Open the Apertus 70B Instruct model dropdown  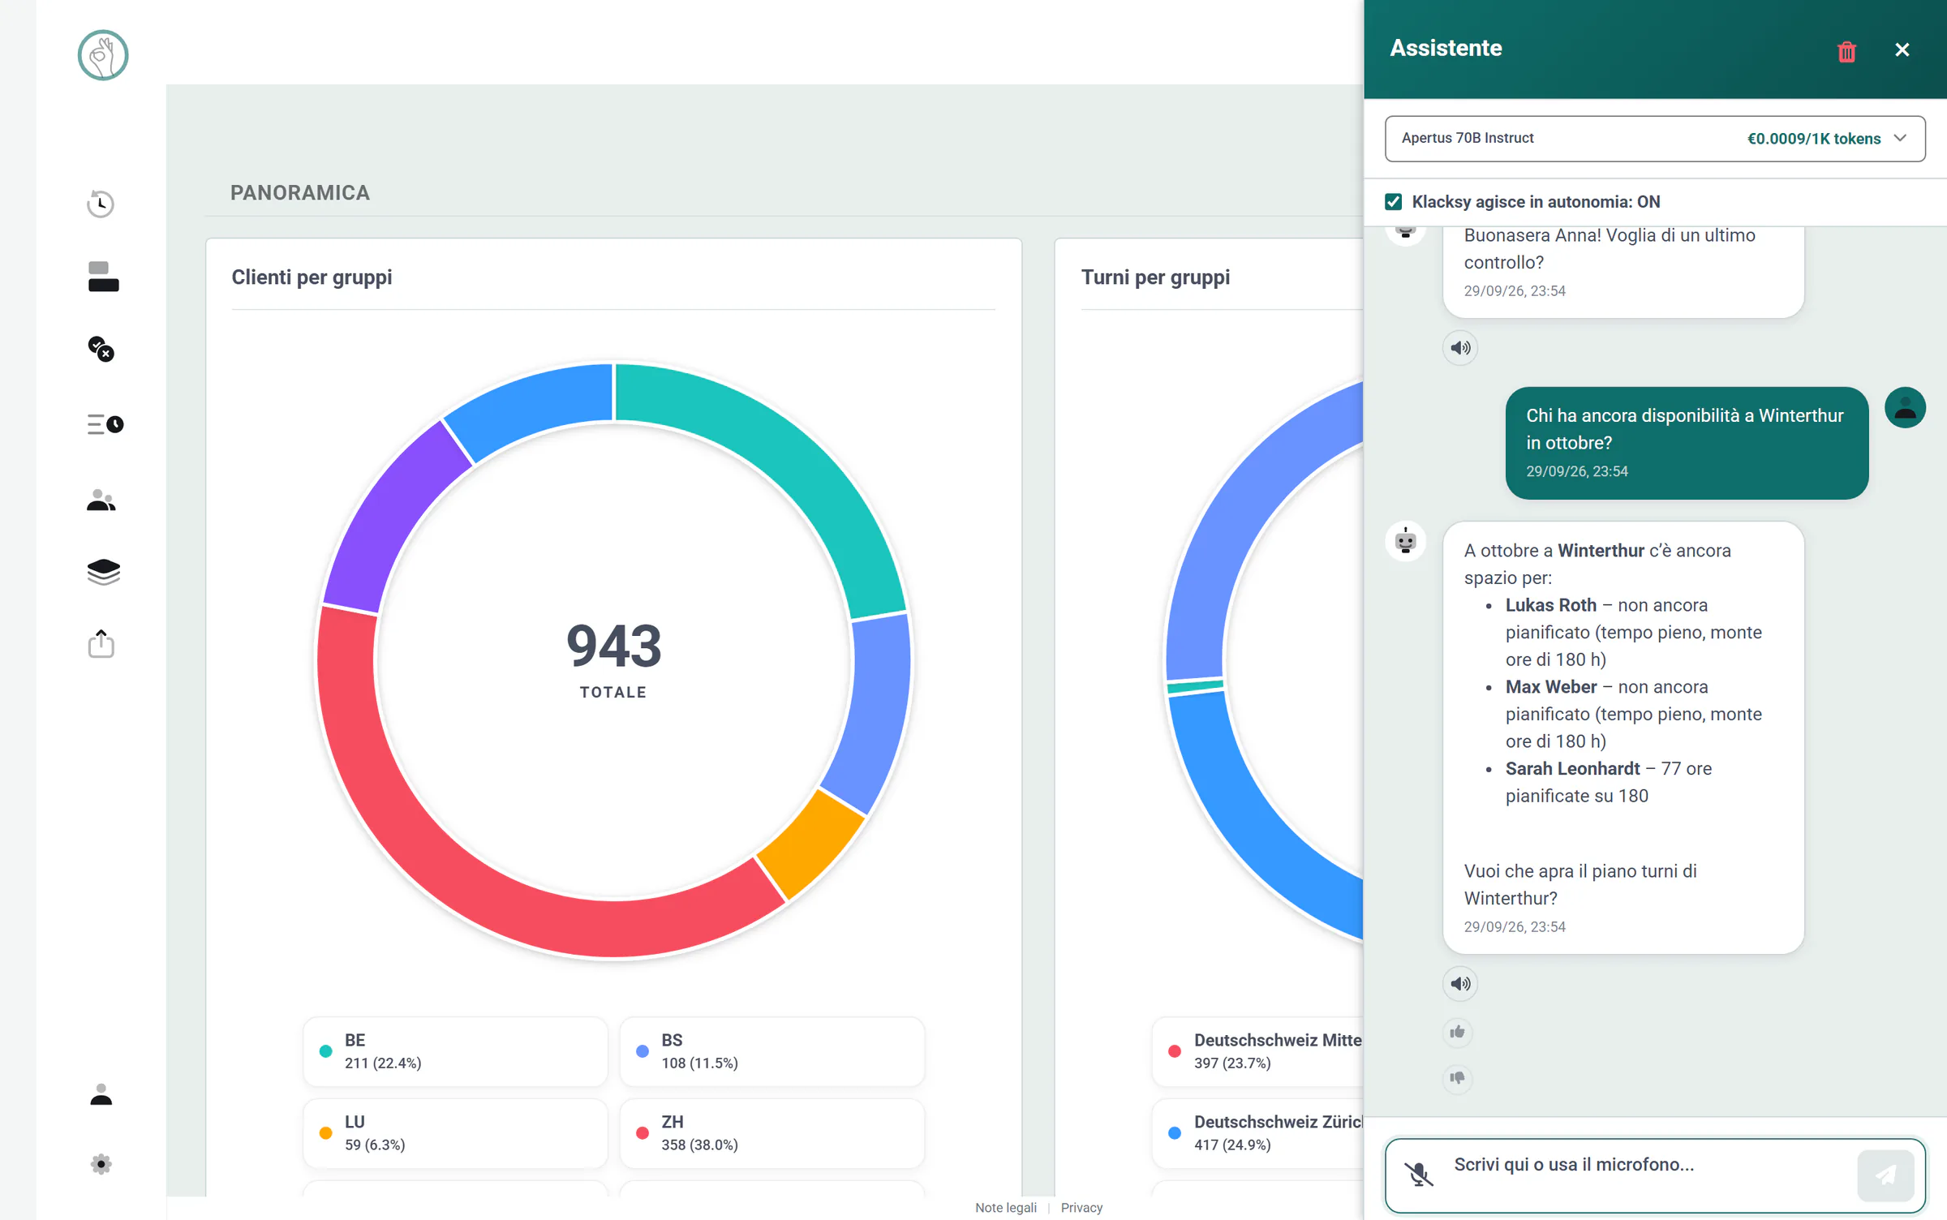pyautogui.click(x=1655, y=139)
